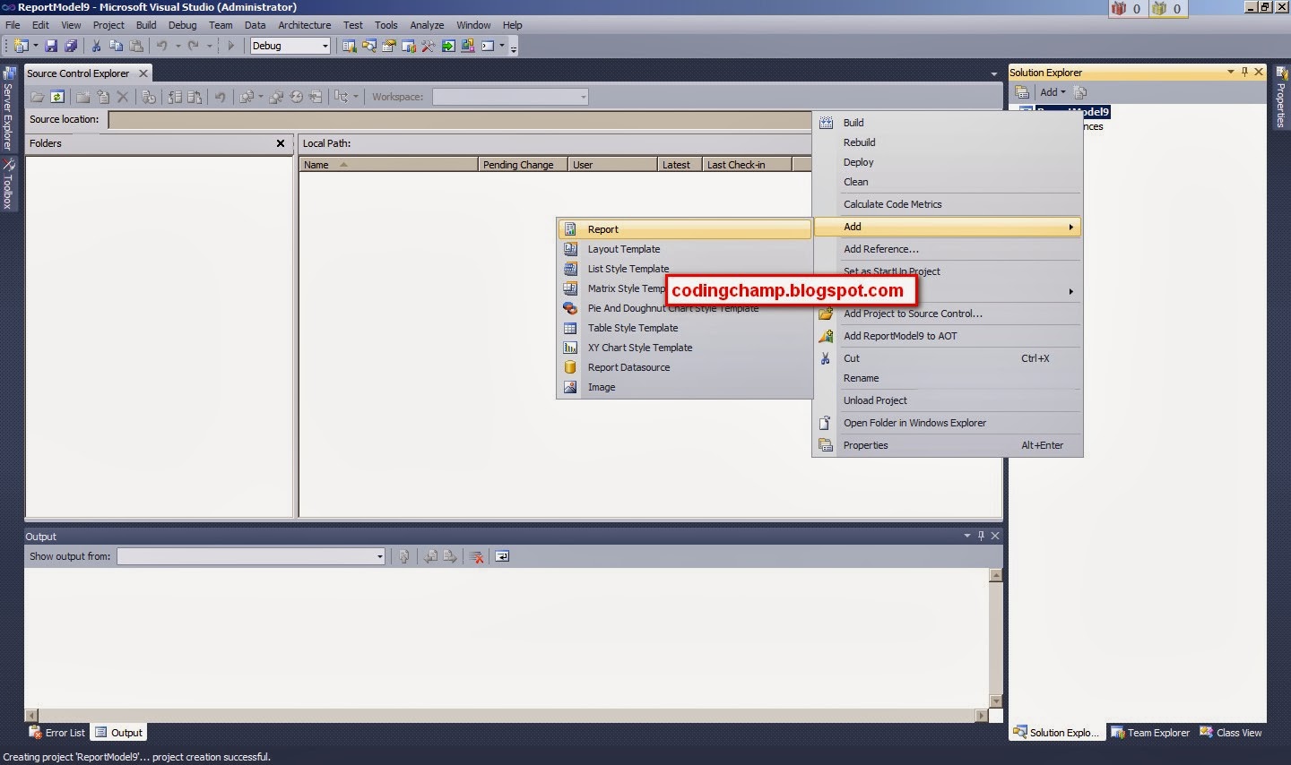Open Output pane window position dropdown arrow
The height and width of the screenshot is (765, 1291).
pos(966,536)
